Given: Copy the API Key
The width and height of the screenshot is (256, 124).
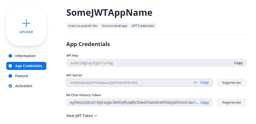Looking at the screenshot, I should click(x=238, y=63).
